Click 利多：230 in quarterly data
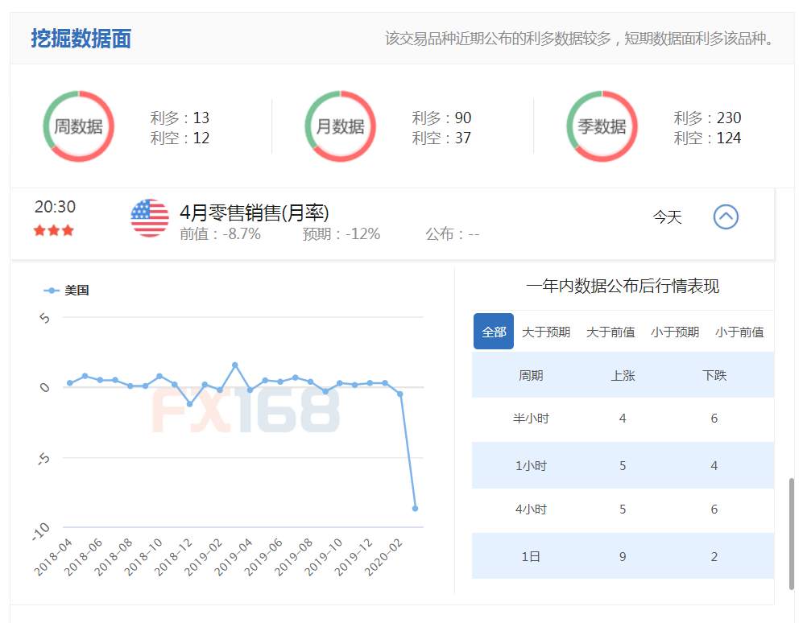The width and height of the screenshot is (807, 623). pos(708,118)
